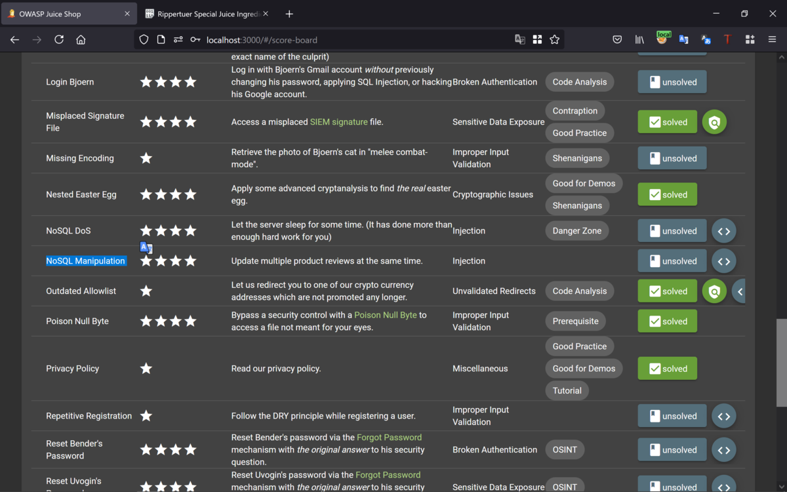Select the Danger Zone tag
This screenshot has width=787, height=492.
[577, 231]
